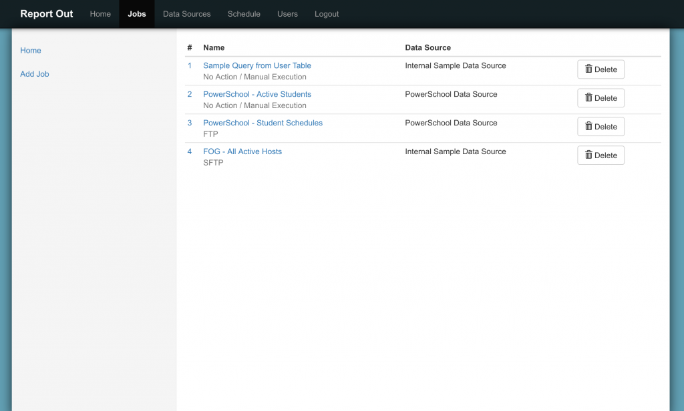Viewport: 684px width, 411px height.
Task: Open the FOG - All Active Hosts job
Action: [x=242, y=151]
